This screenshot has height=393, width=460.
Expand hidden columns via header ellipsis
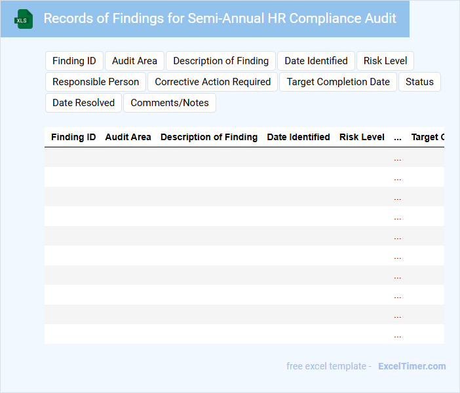click(398, 138)
